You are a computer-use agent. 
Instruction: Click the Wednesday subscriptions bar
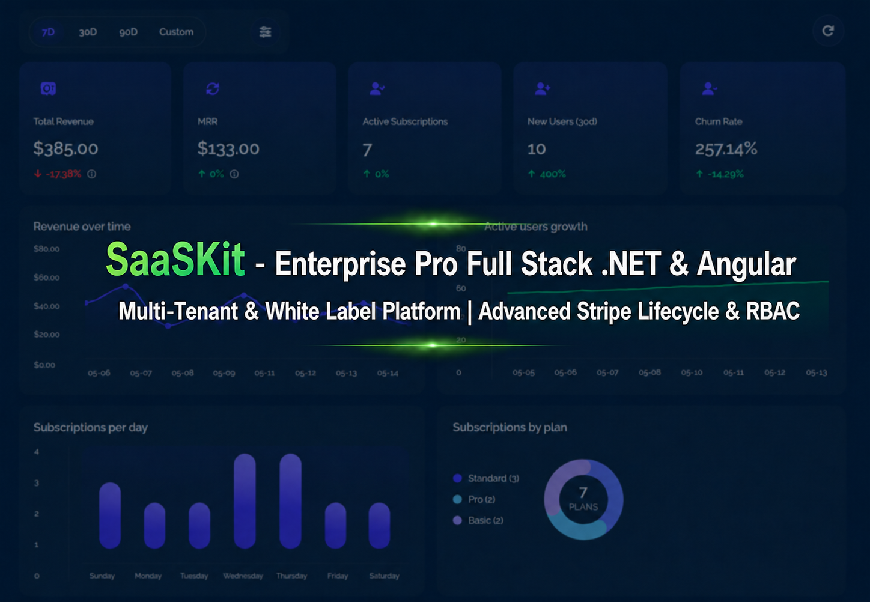(245, 501)
